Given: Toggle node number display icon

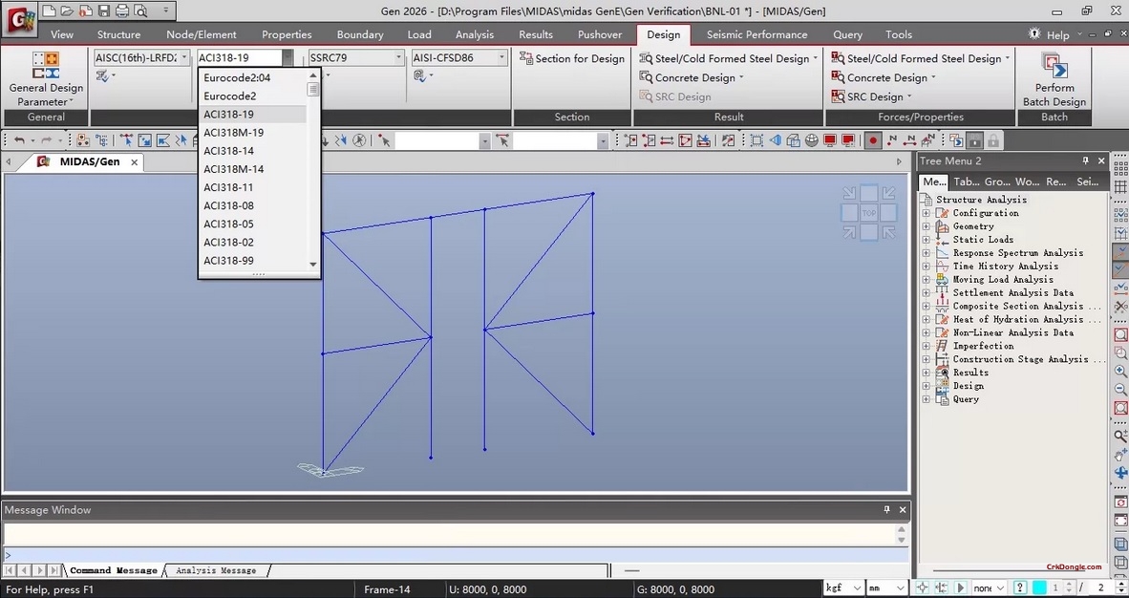Looking at the screenshot, I should [893, 140].
